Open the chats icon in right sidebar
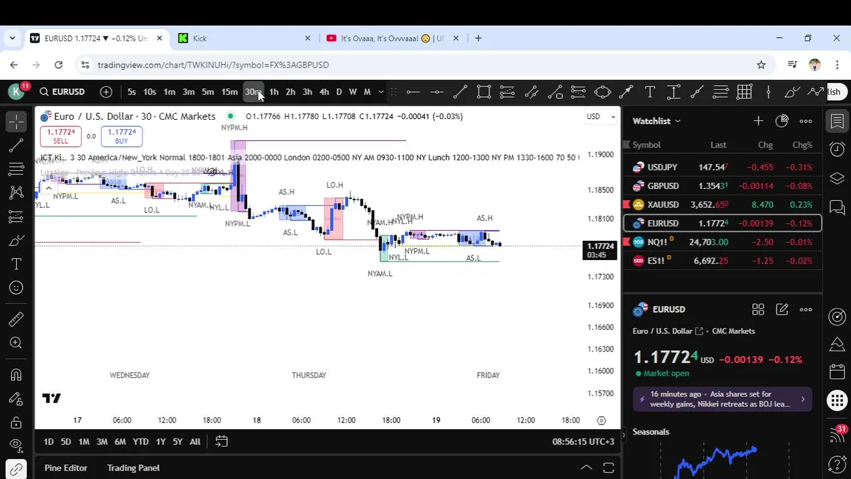 [x=837, y=207]
